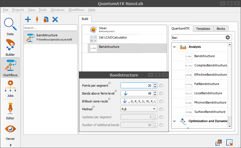This screenshot has width=241, height=148.
Task: Open the File menu
Action: (6, 10)
